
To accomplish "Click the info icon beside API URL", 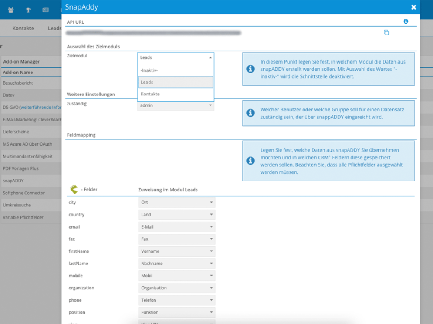I will coord(406,21).
